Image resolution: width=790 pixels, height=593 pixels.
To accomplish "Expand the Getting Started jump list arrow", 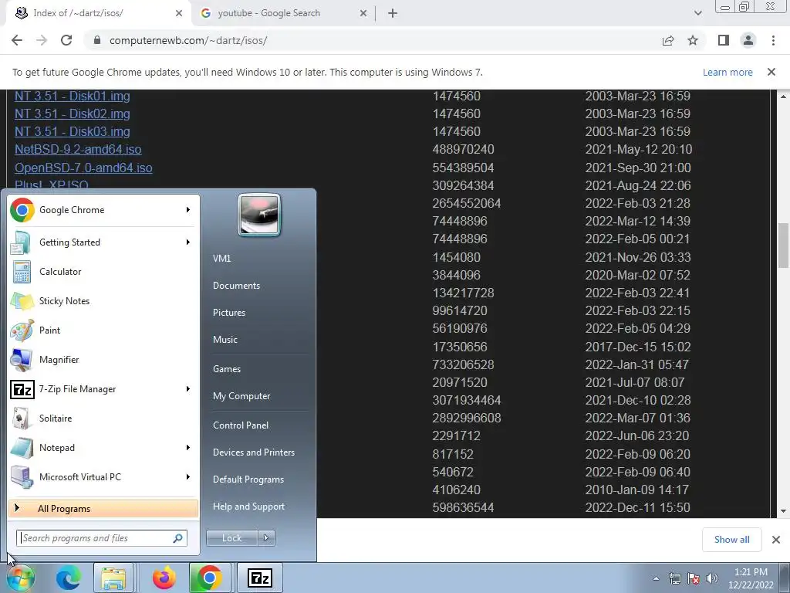I will pos(188,242).
